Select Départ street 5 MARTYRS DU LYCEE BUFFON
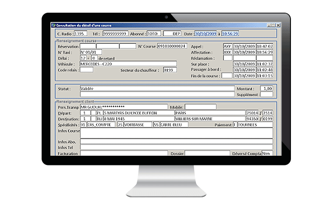333x210 pixels. click(x=139, y=113)
